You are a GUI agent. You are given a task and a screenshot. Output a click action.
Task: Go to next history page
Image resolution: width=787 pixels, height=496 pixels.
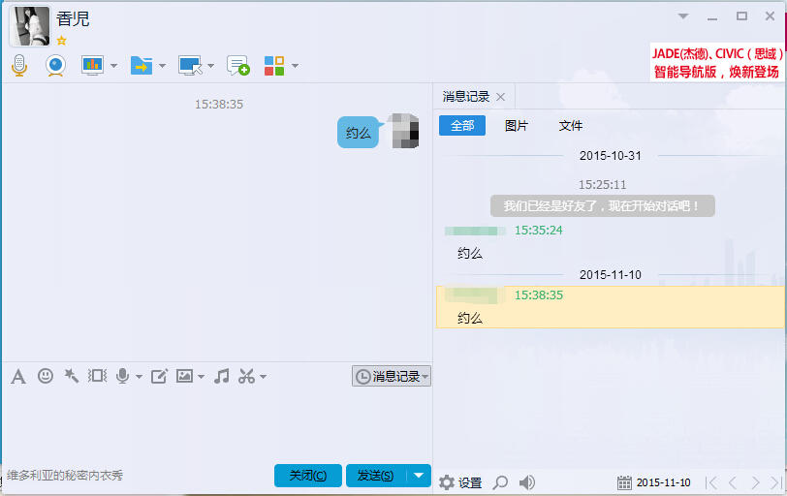755,482
